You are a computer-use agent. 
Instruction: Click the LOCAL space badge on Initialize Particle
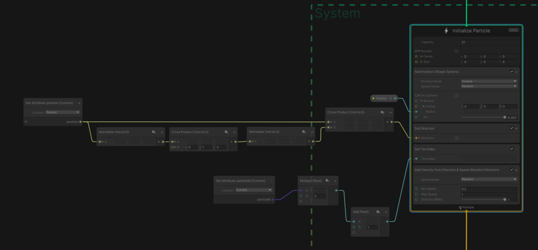point(514,30)
